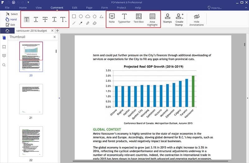Select page 20 thumbnail

pyautogui.click(x=31, y=57)
